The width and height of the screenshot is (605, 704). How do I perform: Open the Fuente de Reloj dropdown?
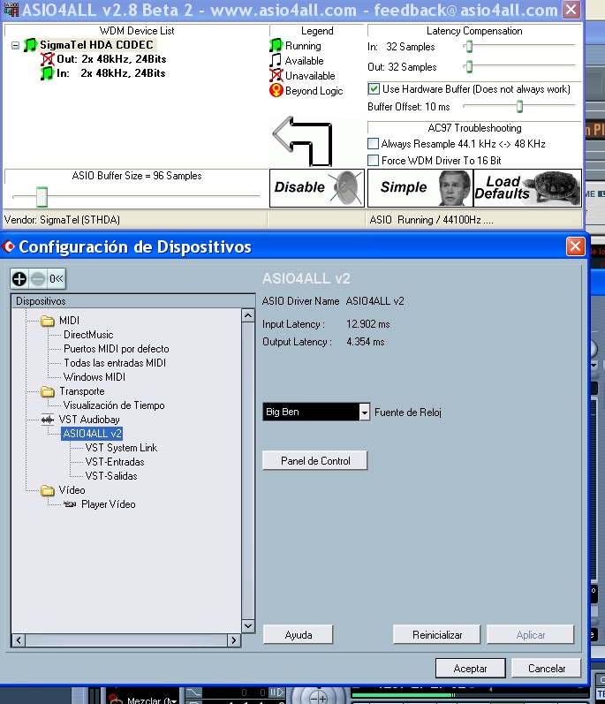[x=365, y=412]
